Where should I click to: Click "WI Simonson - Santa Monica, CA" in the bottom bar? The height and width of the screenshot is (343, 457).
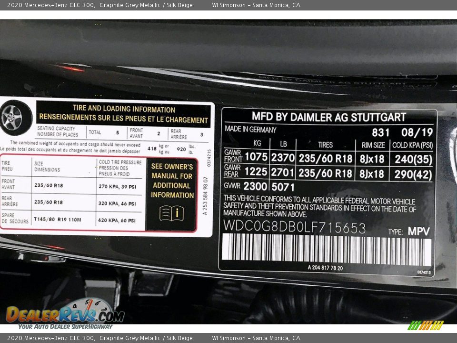[x=256, y=338]
